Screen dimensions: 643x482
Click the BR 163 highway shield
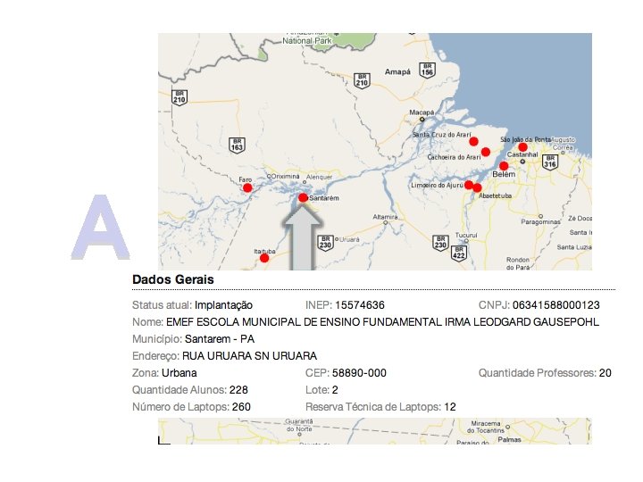(237, 145)
